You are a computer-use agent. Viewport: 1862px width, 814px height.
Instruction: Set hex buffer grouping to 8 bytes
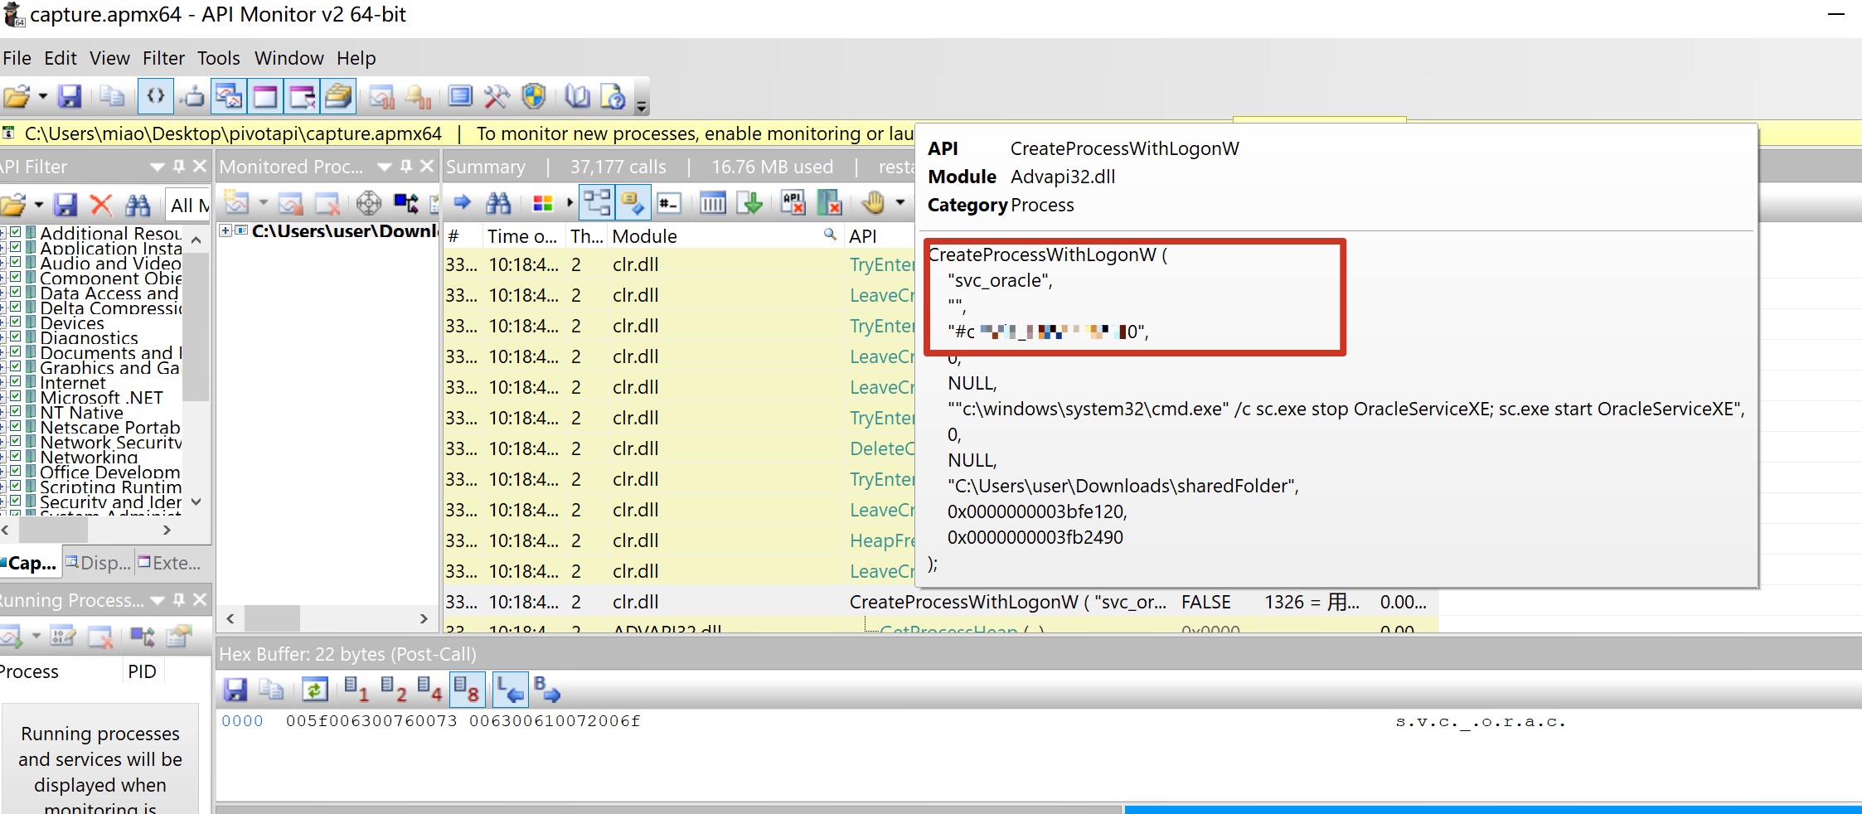[x=466, y=690]
